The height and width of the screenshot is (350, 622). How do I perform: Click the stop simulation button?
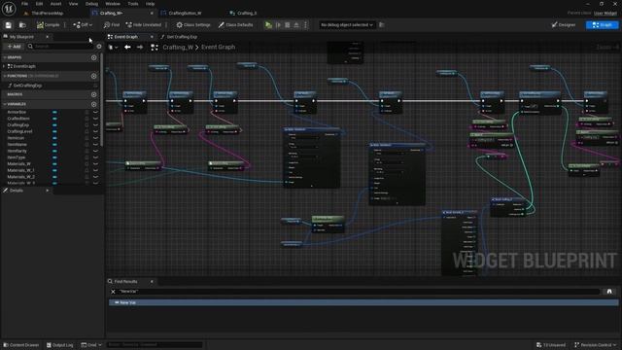coord(288,25)
